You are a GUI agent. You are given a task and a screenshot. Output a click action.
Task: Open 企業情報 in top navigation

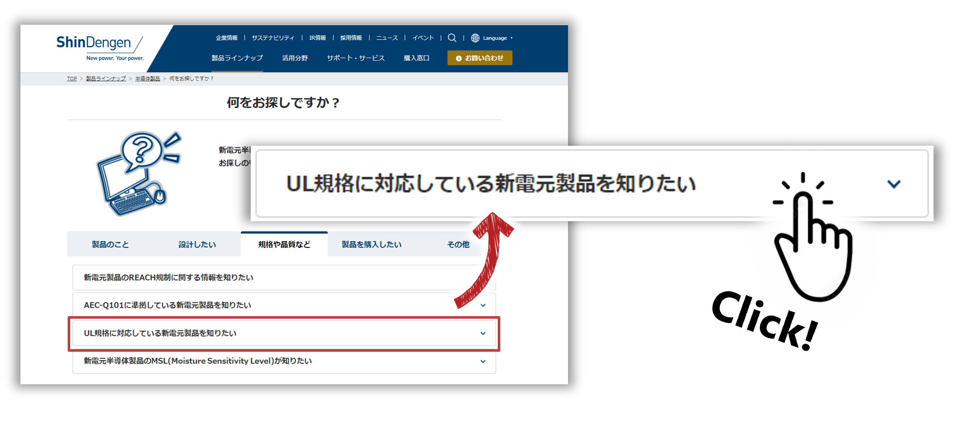tap(227, 38)
